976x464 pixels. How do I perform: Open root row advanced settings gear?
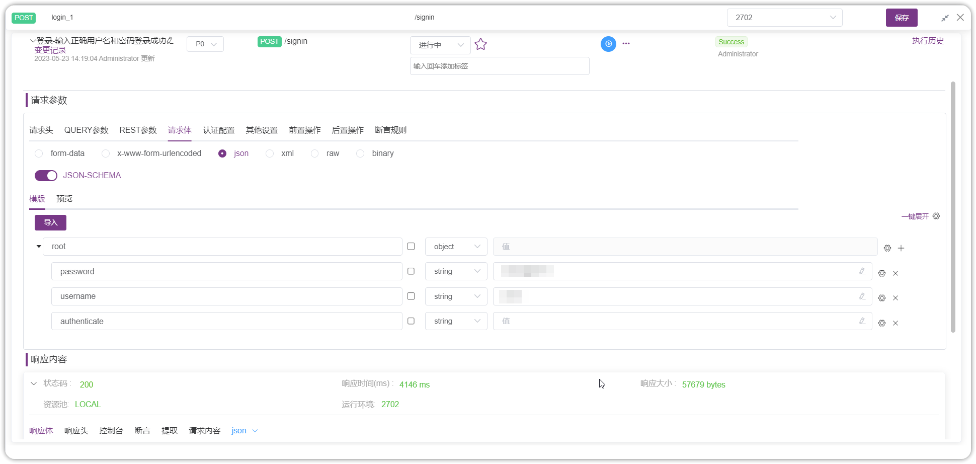887,248
